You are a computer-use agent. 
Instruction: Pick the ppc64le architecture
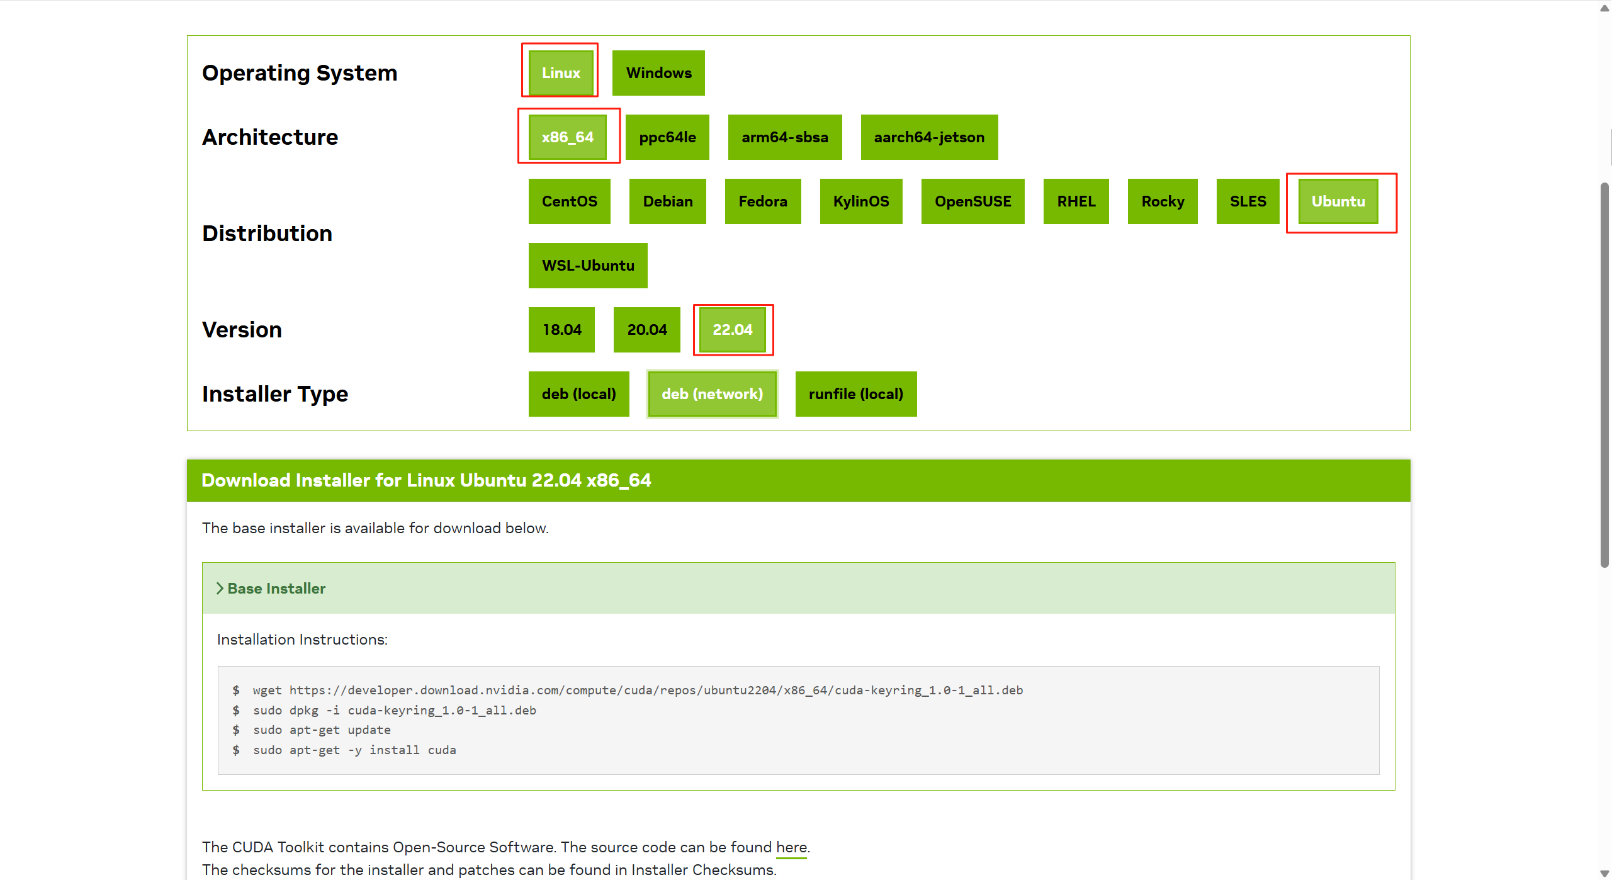667,137
